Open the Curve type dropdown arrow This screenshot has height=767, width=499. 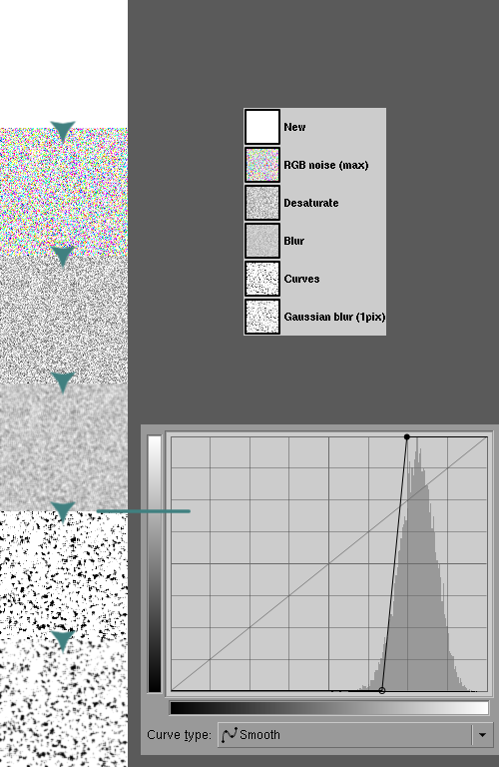(x=482, y=735)
